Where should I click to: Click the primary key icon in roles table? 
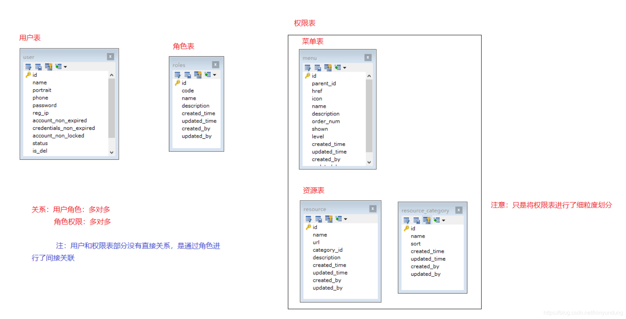pos(178,83)
